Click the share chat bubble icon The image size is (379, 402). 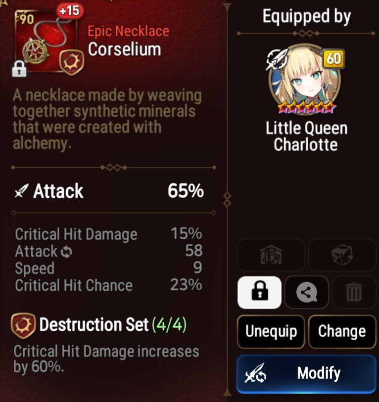tap(307, 293)
